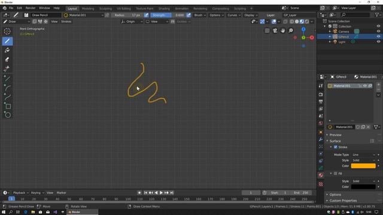Toggle strength pen pressure button
Viewport: 383px width, 215px height.
pos(189,15)
